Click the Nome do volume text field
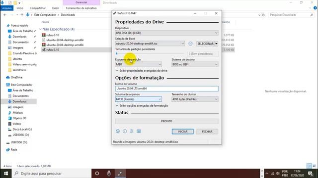The width and height of the screenshot is (318, 178). click(167, 89)
